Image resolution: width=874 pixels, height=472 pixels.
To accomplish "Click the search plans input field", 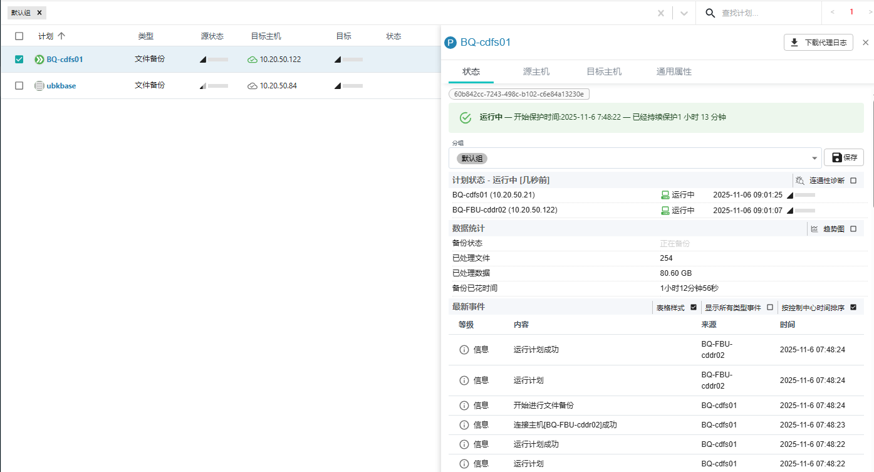I will [767, 13].
